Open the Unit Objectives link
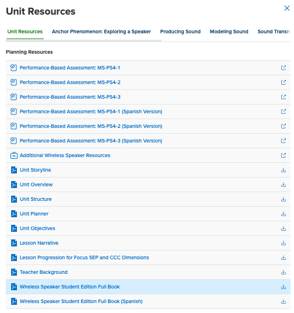The image size is (294, 313). point(37,228)
